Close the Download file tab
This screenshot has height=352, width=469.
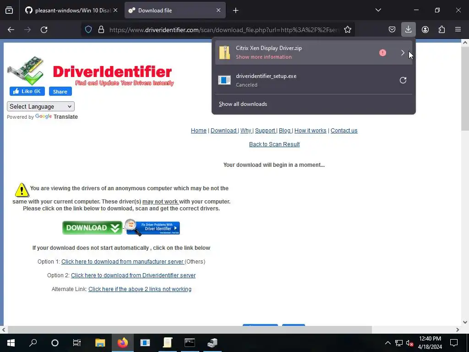[218, 11]
